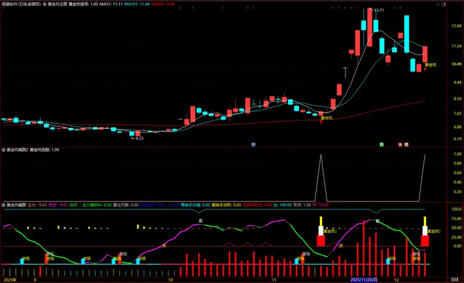The image size is (464, 283).
Task: Click 0.80 on the 黄金坑选股 axis
Action: (458, 163)
